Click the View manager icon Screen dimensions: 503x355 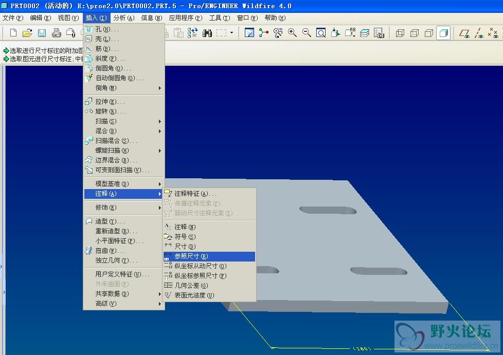tap(379, 33)
